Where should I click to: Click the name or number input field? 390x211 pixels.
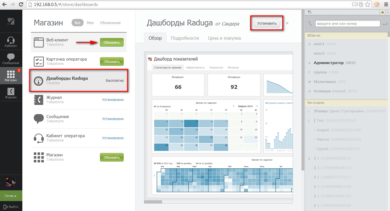[x=347, y=24]
